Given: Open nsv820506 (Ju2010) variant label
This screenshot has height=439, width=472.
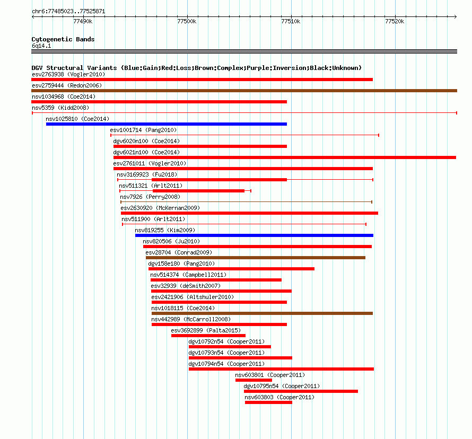Looking at the screenshot, I should coord(171,241).
